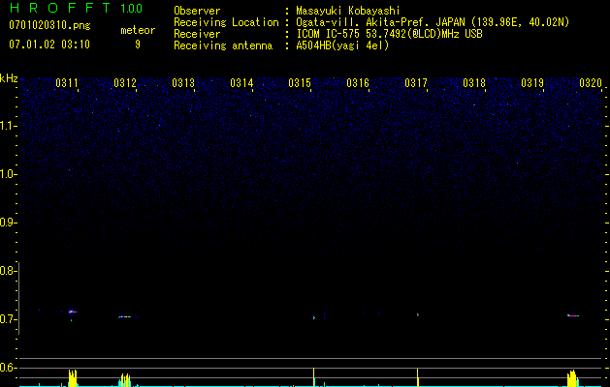Click the meteor echo trace before 0320
Screen dimensions: 610x387
coord(573,315)
